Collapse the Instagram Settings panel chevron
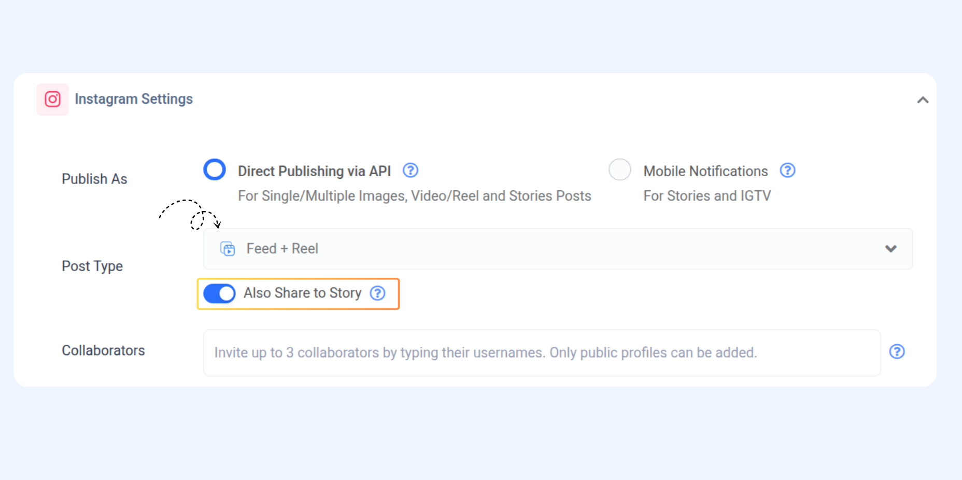Screen dimensions: 962x480 pyautogui.click(x=923, y=100)
